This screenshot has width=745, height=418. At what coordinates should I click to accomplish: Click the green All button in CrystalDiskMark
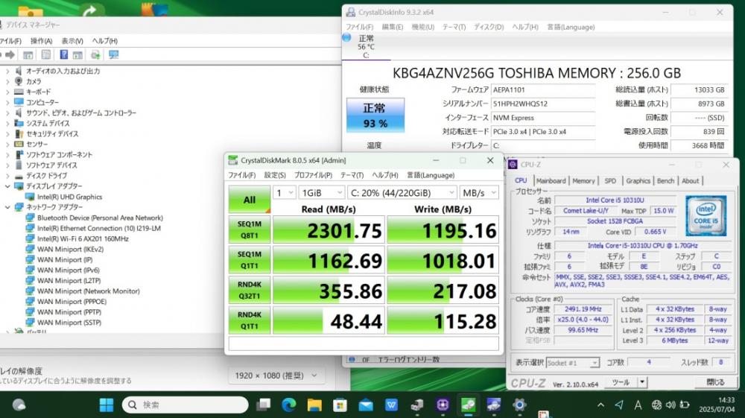pyautogui.click(x=250, y=199)
